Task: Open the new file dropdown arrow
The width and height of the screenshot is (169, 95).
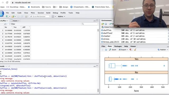Action: point(10,16)
